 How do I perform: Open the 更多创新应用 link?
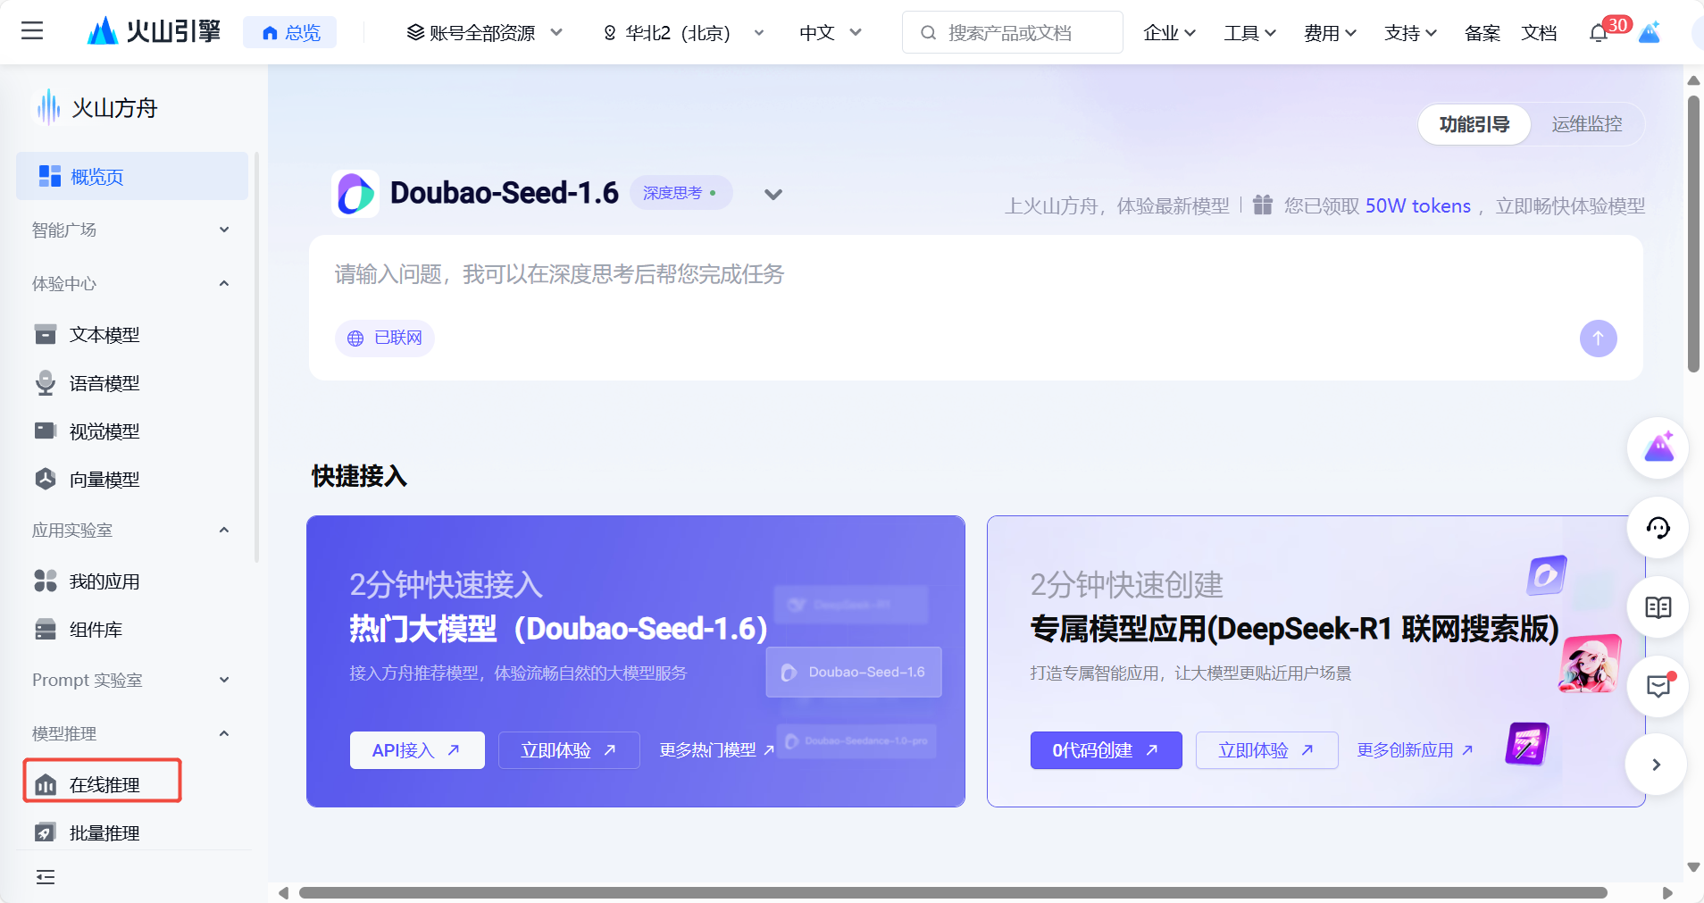1415,750
